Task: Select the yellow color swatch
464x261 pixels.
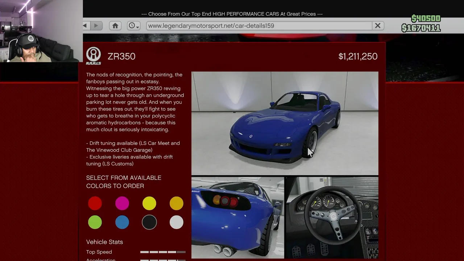Action: tap(149, 203)
